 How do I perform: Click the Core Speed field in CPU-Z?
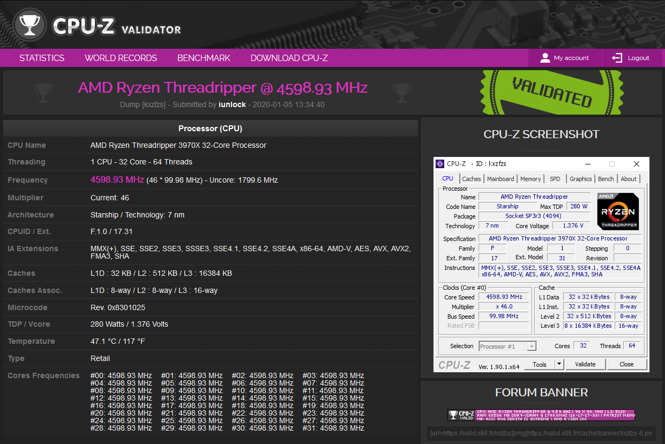(504, 297)
